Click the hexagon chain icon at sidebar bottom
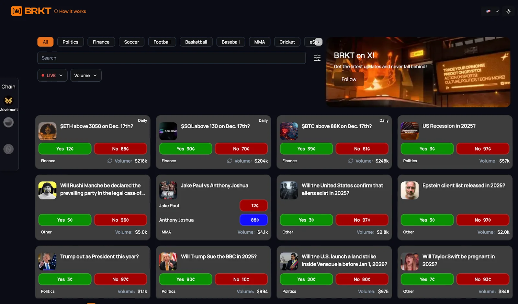518x304 pixels. pos(9,149)
